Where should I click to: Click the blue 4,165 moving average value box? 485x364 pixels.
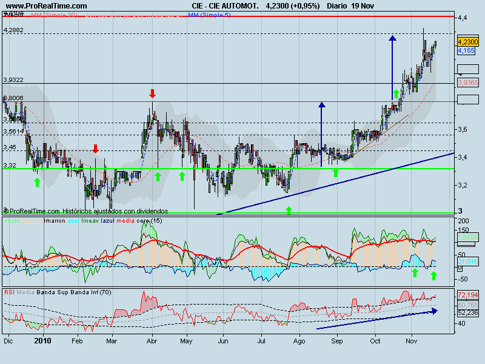pyautogui.click(x=466, y=50)
